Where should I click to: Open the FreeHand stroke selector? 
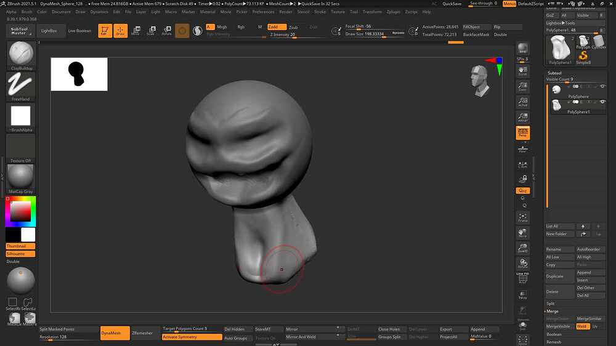(21, 87)
